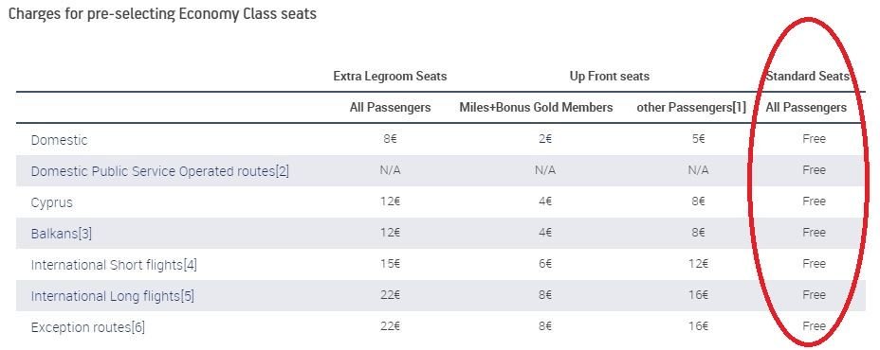Click the All Passengers subheader under Standard Seats
The width and height of the screenshot is (880, 350).
(806, 108)
